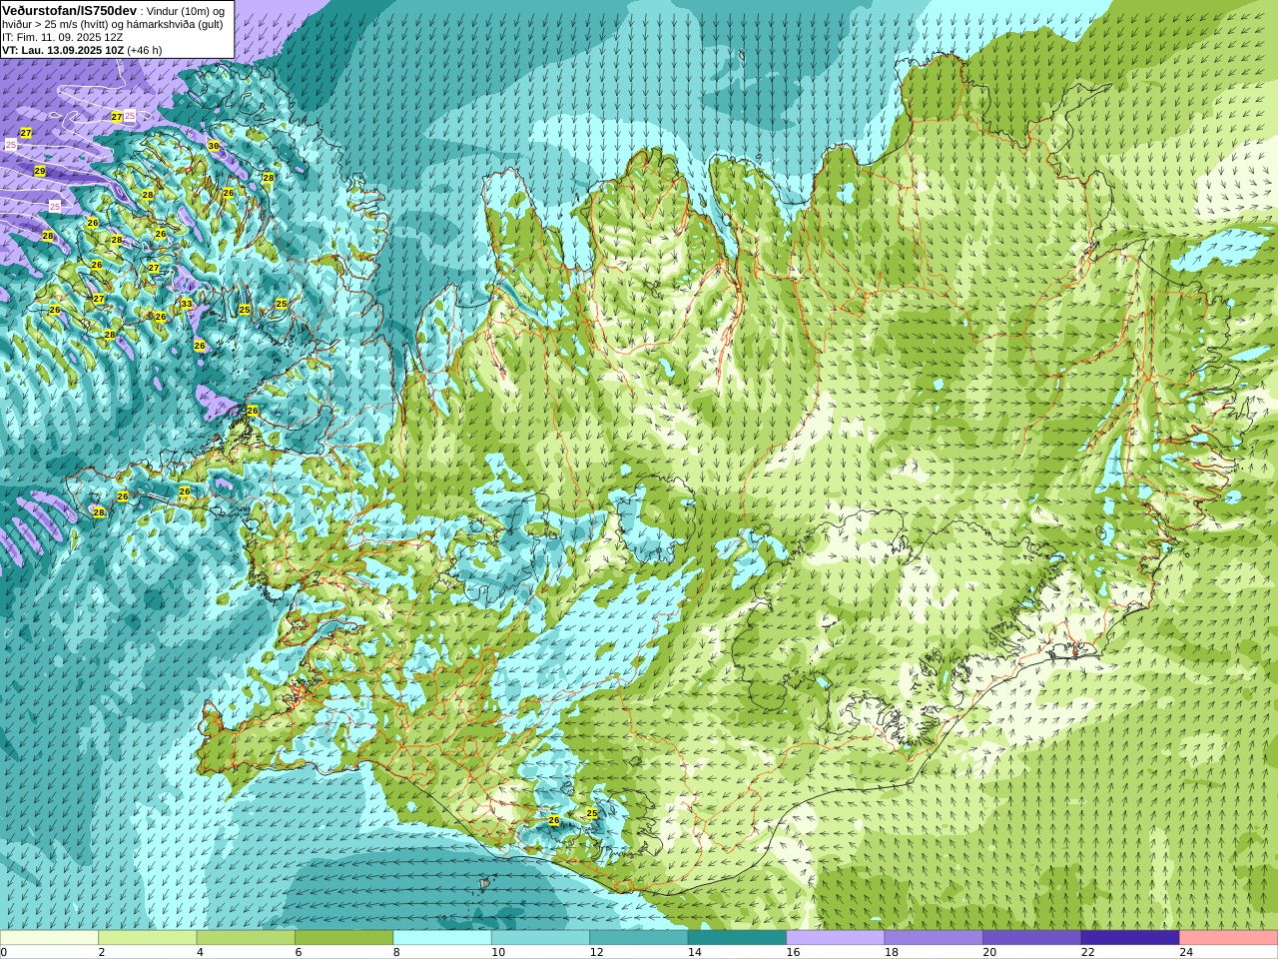Click the 'IT: Fim. 11. 09. 2025 12Z' line
The height and width of the screenshot is (959, 1278).
63,37
